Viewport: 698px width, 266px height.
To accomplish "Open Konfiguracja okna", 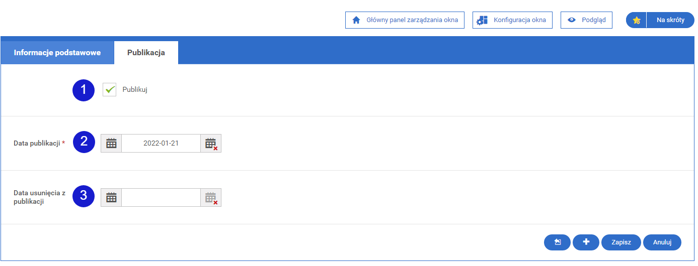I will (x=512, y=20).
